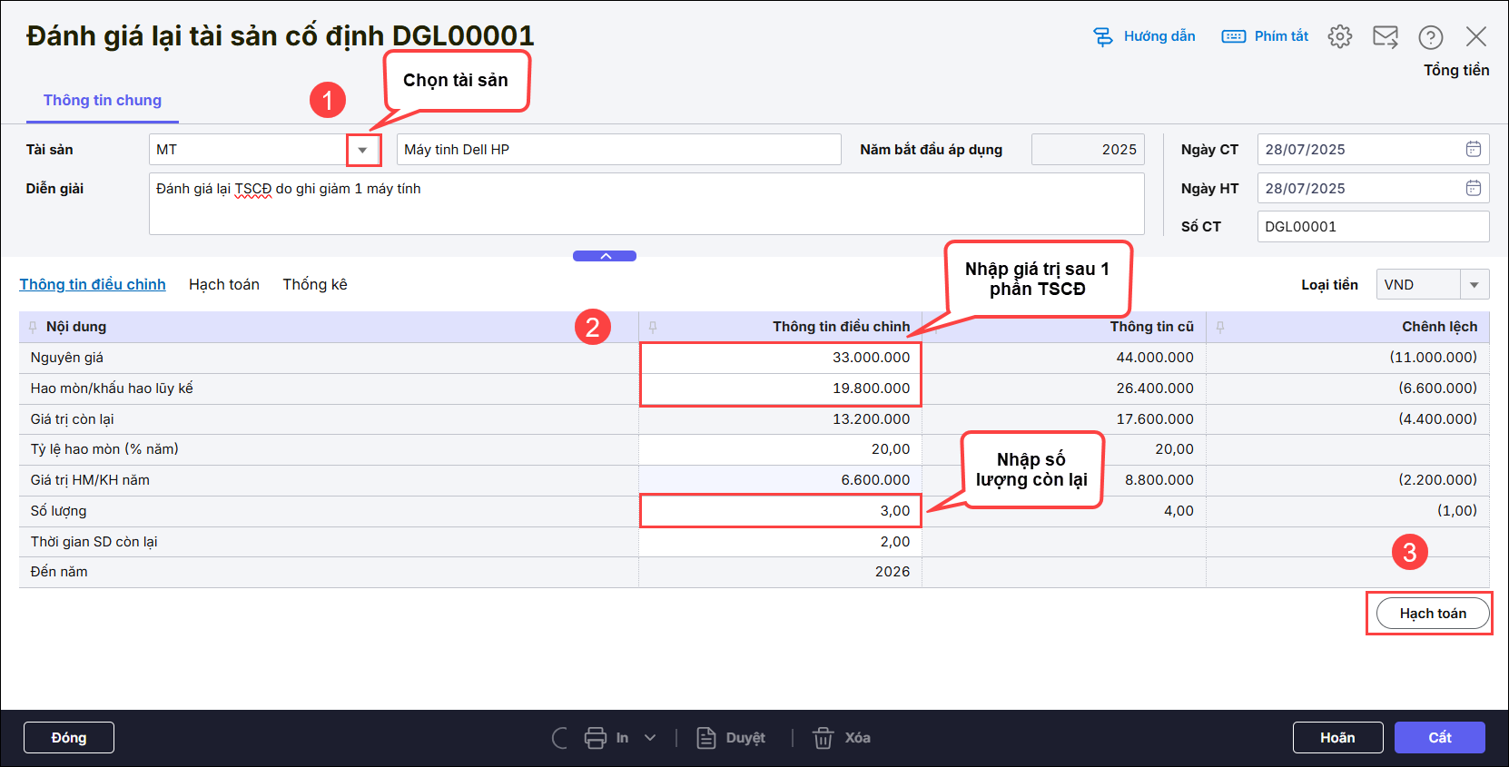The height and width of the screenshot is (767, 1509).
Task: Open calendar picker for Ngày HT
Action: click(1473, 188)
